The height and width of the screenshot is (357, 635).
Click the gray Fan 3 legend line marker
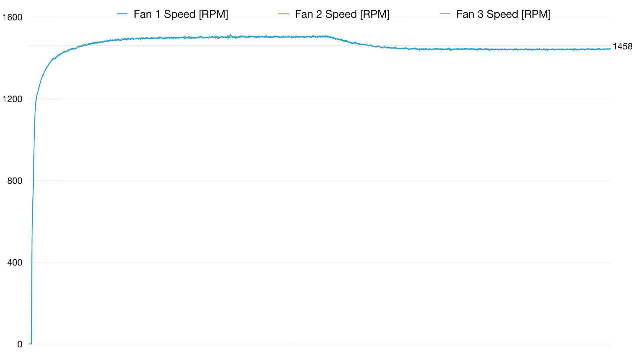coord(445,14)
